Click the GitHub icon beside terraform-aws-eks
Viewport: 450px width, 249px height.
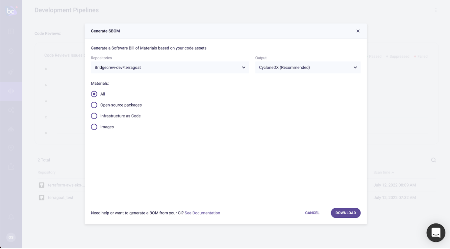41,185
